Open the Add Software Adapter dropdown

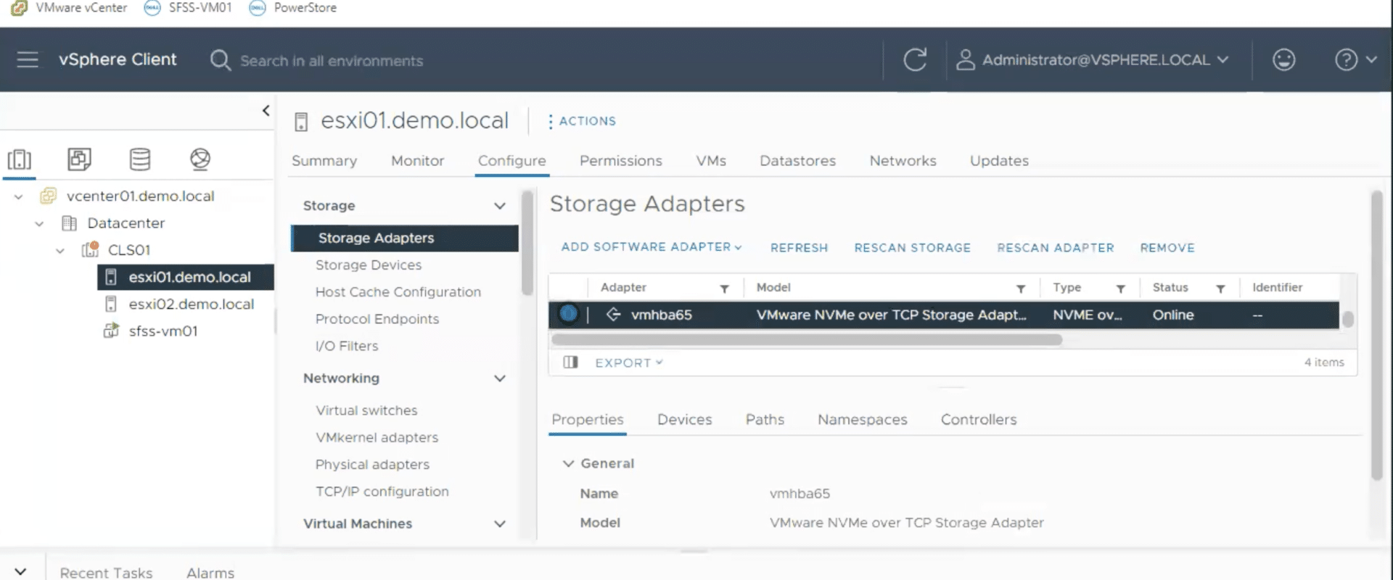click(652, 247)
